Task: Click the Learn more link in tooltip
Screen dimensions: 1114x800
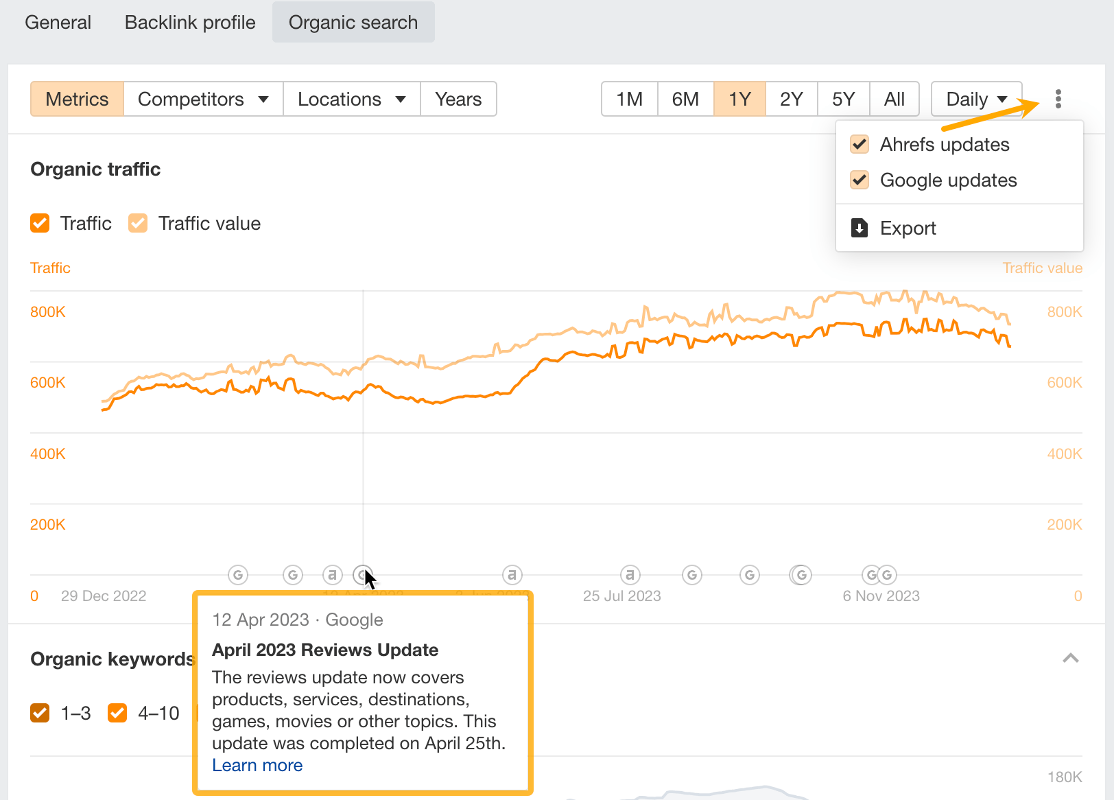Action: pyautogui.click(x=257, y=765)
